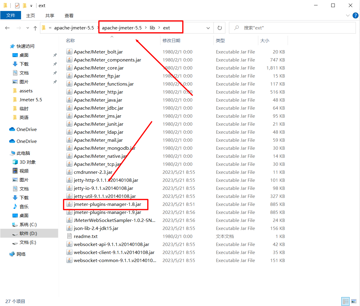360x306 pixels.
Task: Click the refresh icon beside the address bar
Action: [219, 27]
